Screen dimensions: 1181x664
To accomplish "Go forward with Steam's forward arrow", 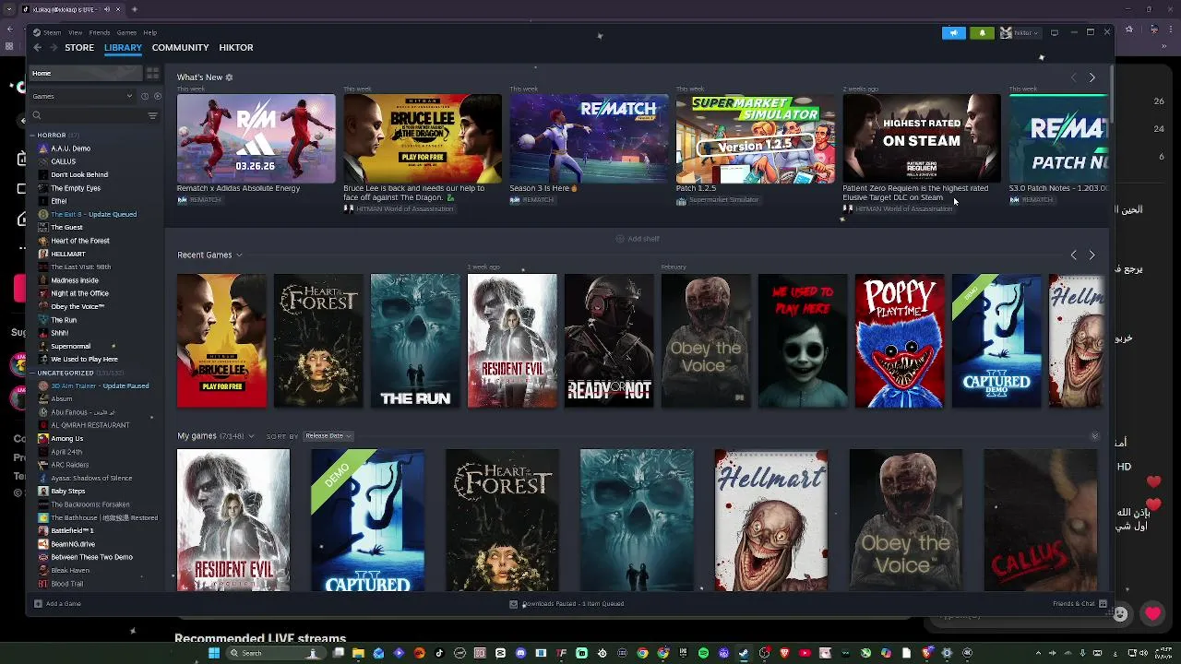I will [x=54, y=47].
